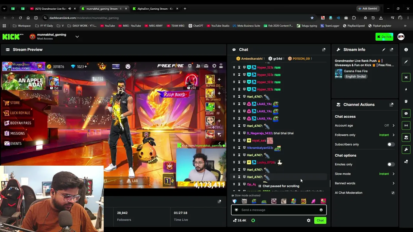The image size is (413, 232).
Task: Click username Vikramkalyan123 in chat
Action: 260,148
